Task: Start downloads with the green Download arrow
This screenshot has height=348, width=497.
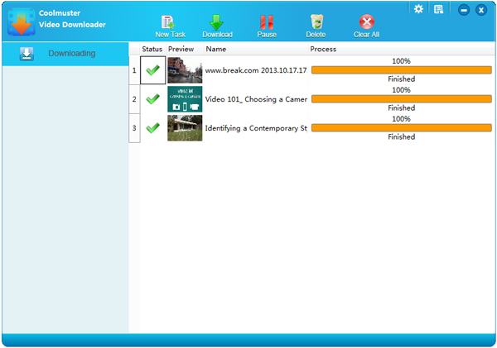Action: [217, 23]
